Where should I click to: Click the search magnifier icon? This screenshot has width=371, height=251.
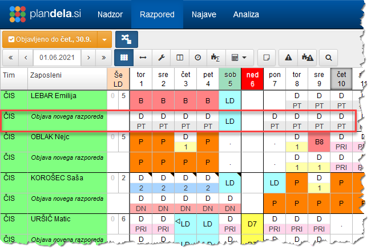coord(328,58)
